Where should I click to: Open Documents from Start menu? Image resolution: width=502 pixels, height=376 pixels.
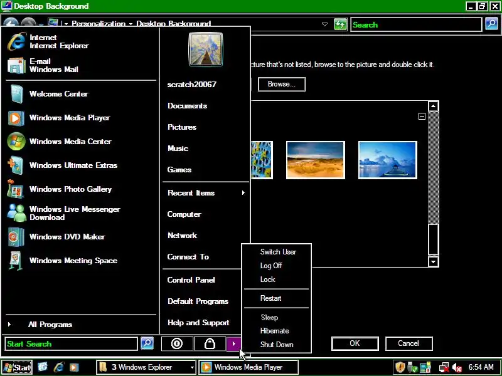tap(187, 106)
